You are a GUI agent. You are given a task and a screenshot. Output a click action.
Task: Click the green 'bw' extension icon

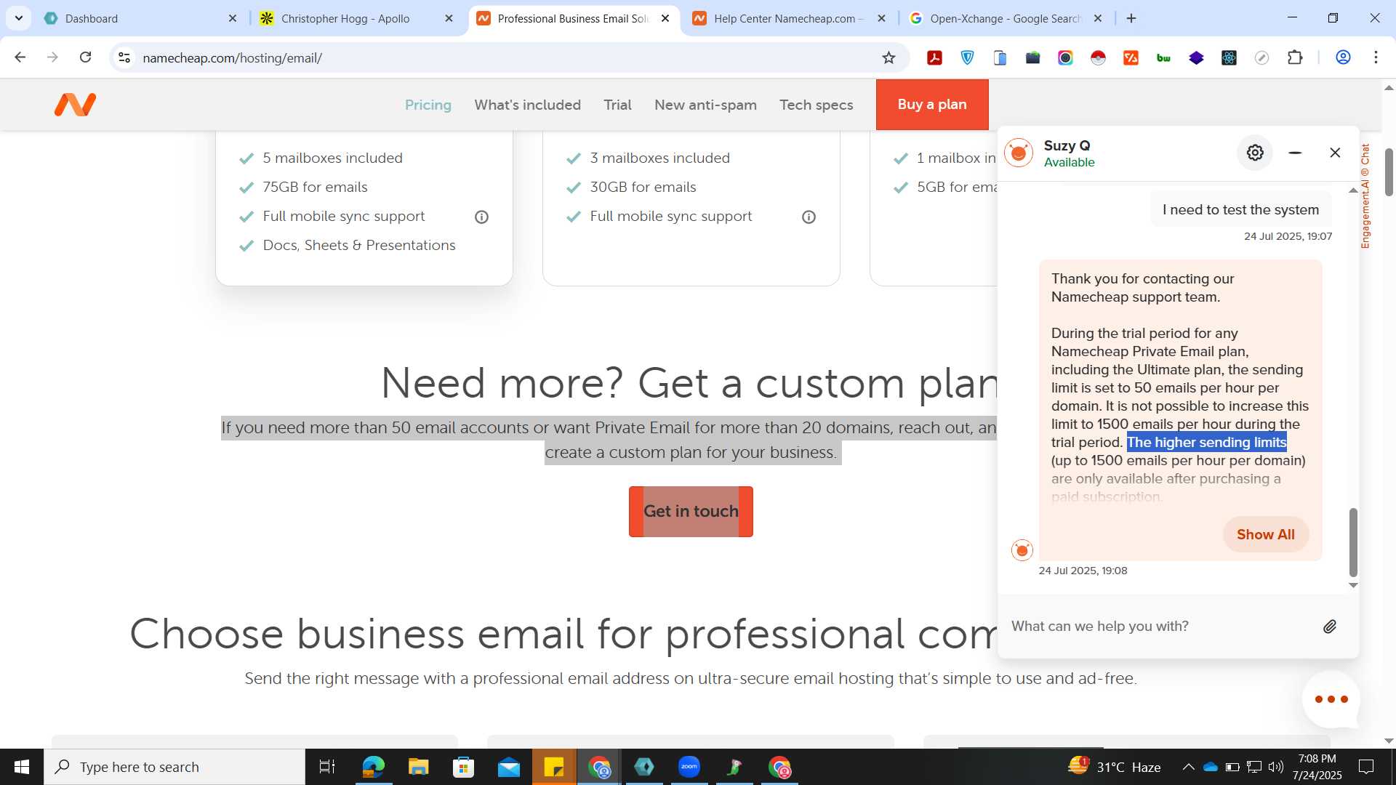pyautogui.click(x=1164, y=58)
